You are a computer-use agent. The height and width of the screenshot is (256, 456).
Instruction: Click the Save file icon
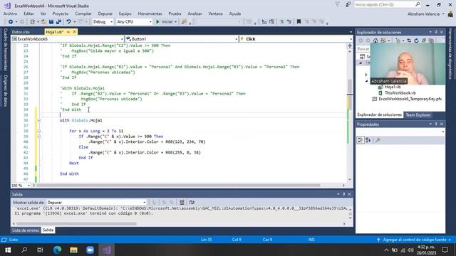(x=51, y=22)
